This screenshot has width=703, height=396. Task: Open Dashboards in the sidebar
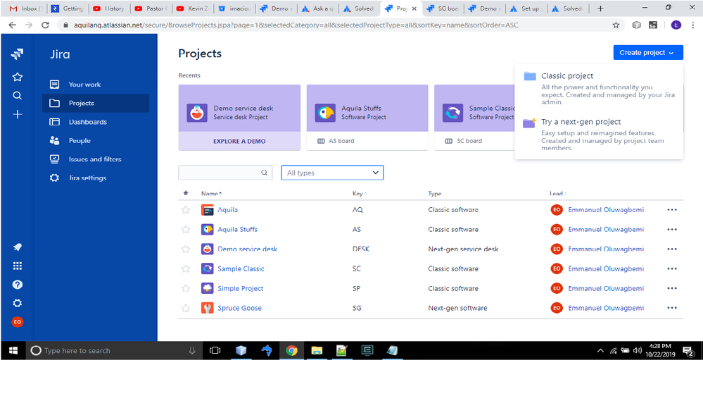(x=96, y=122)
